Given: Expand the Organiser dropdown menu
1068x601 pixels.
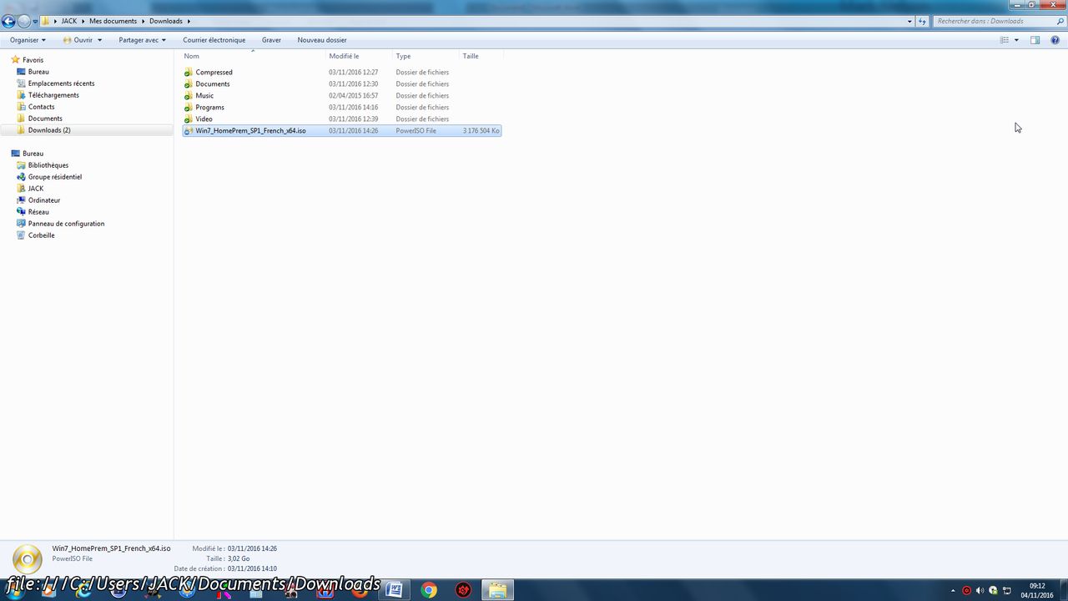Looking at the screenshot, I should [28, 39].
